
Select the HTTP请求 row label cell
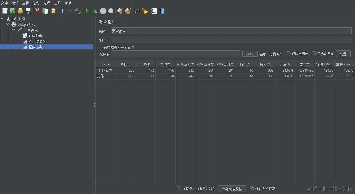coord(106,70)
